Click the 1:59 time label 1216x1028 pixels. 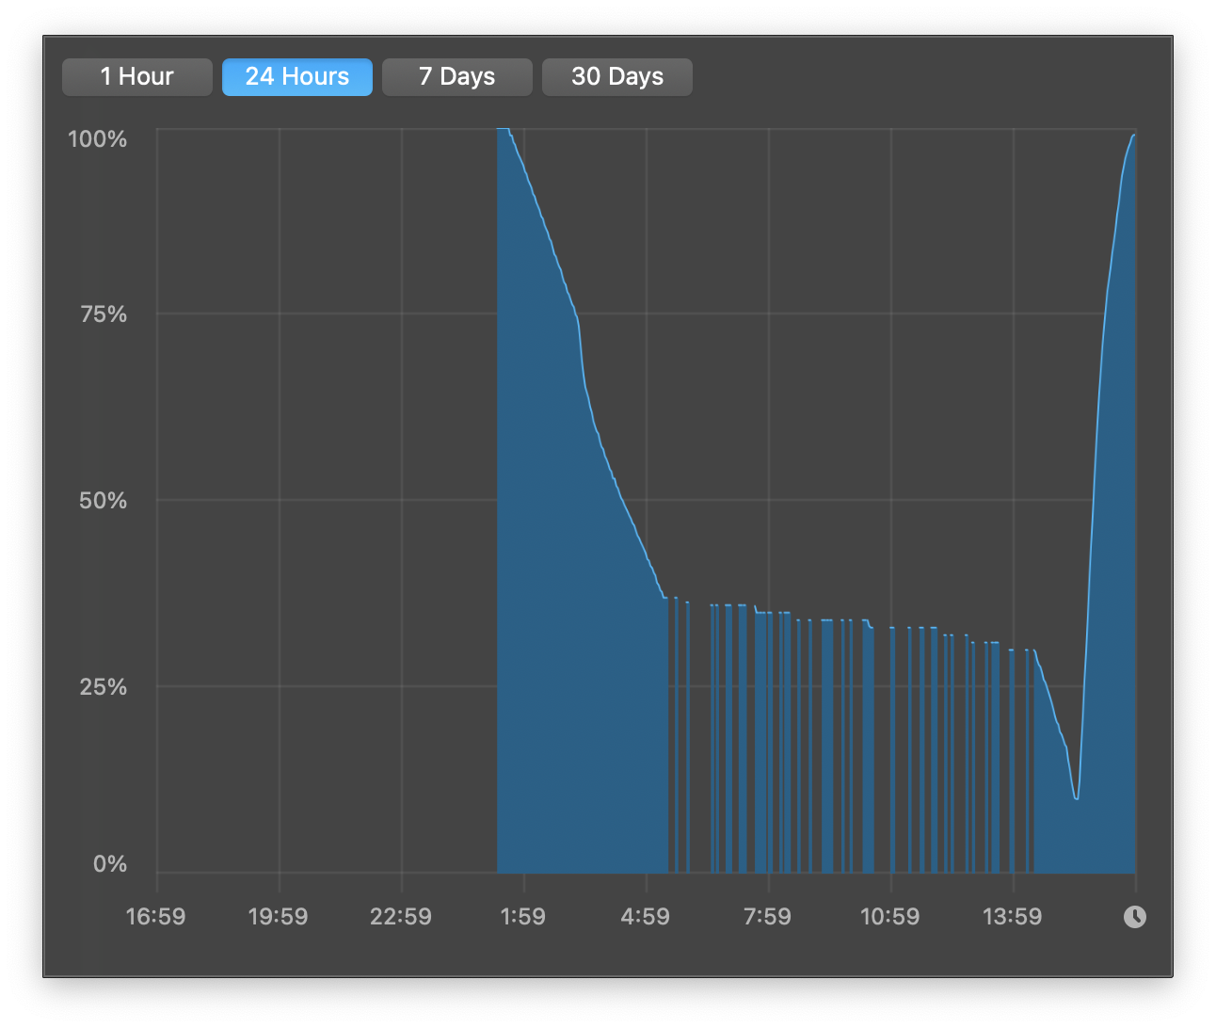click(523, 917)
